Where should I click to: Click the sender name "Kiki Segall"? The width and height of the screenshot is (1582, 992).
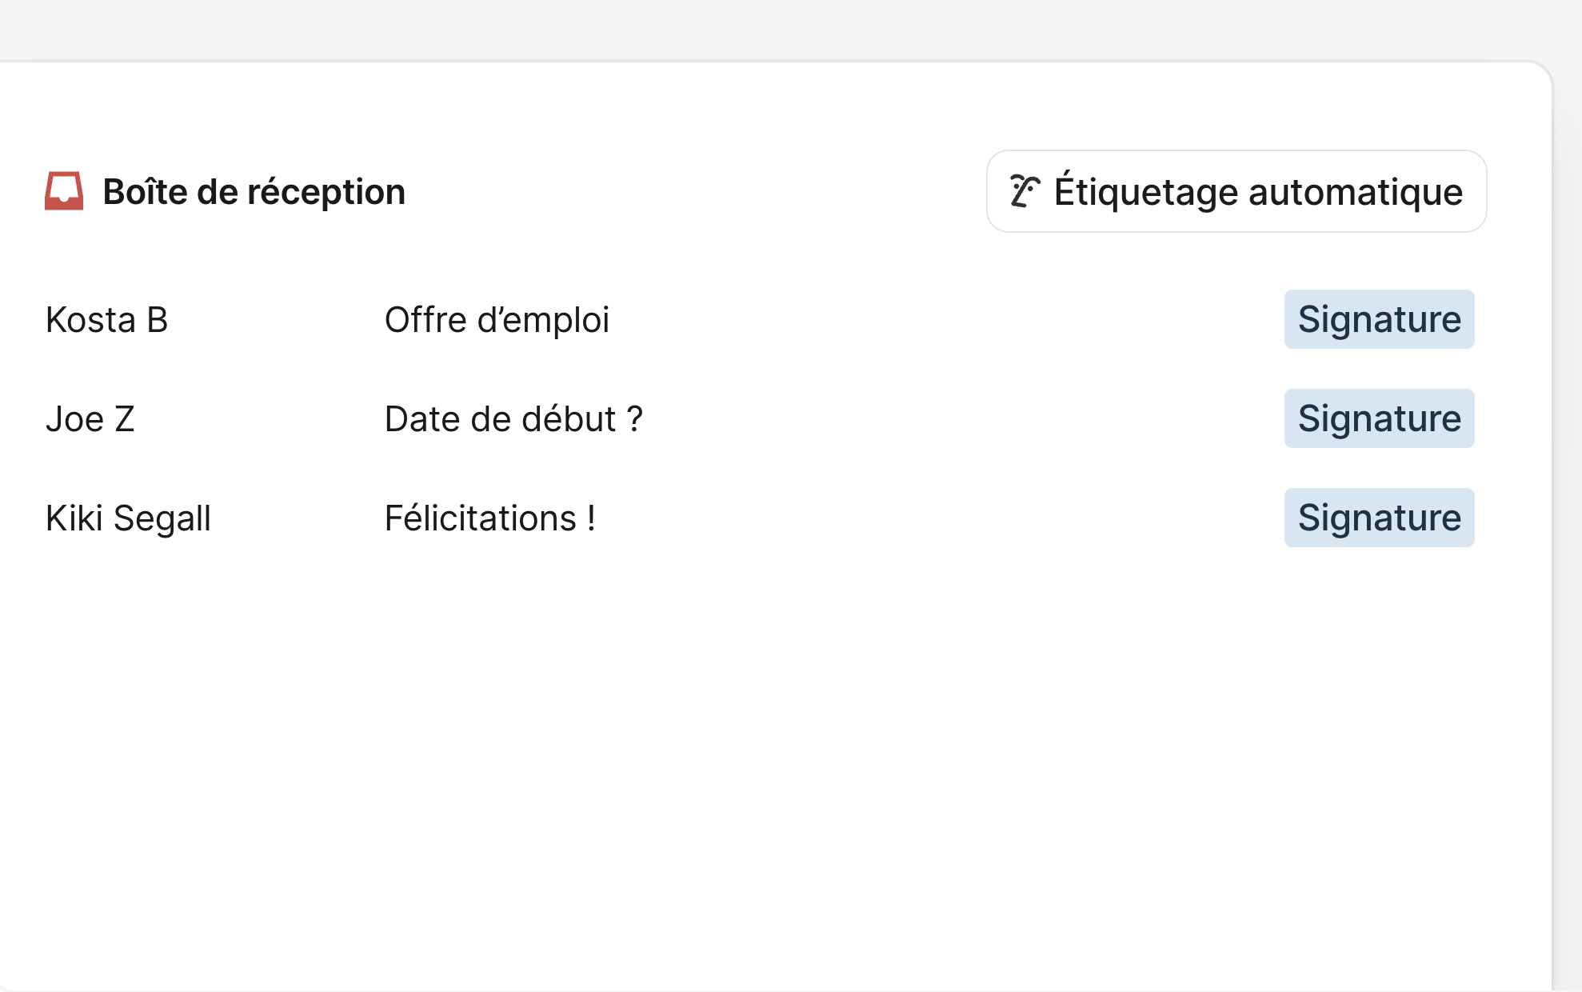point(129,518)
